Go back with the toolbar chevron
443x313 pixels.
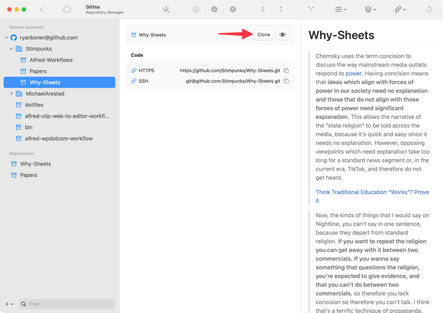pyautogui.click(x=42, y=10)
